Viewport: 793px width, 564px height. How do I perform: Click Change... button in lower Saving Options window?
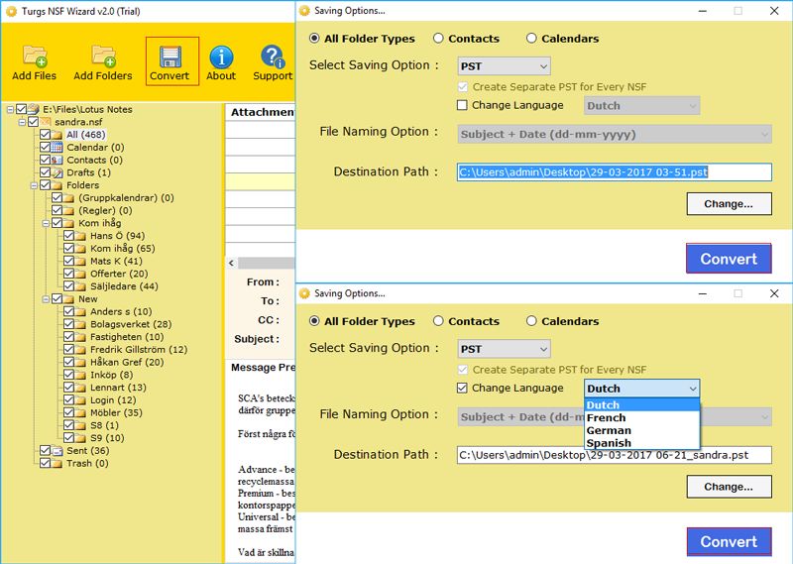coord(729,487)
